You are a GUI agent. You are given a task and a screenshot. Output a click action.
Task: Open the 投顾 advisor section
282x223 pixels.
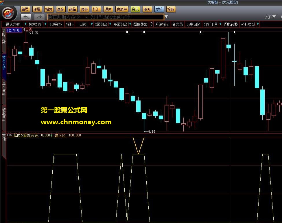coord(171,9)
